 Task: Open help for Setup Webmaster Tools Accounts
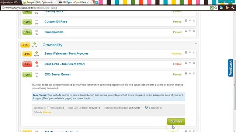[186, 52]
